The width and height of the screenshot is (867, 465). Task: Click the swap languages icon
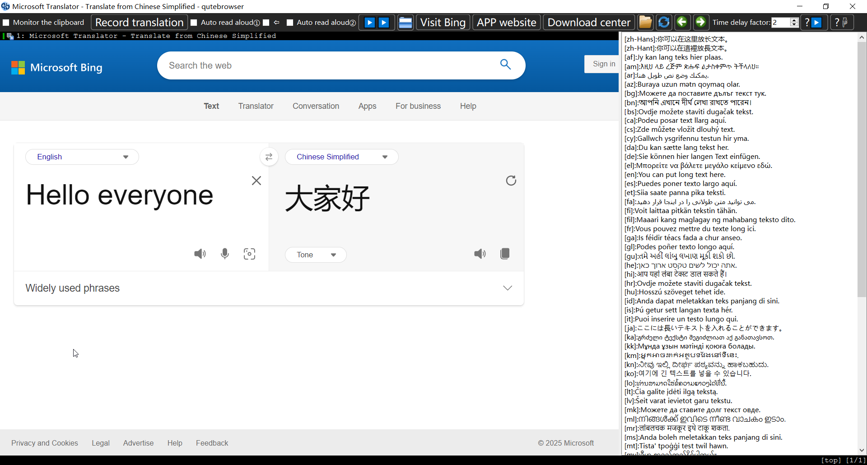(269, 157)
